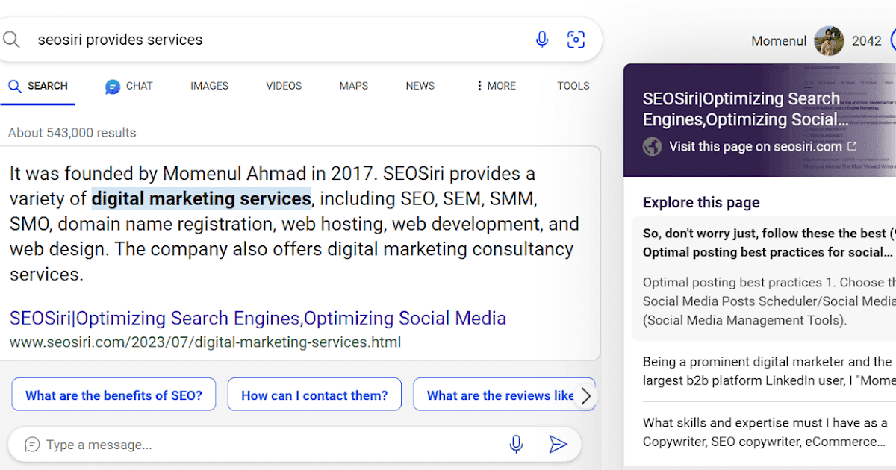
Task: Reveal more suggestion chips with the right chevron
Action: 587,395
